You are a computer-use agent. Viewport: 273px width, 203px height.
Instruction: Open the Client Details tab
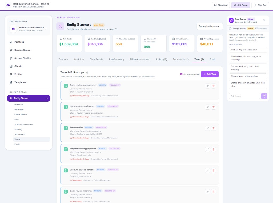(97, 59)
